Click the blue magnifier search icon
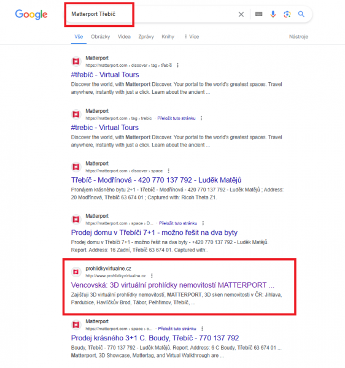345x368 pixels. 301,14
